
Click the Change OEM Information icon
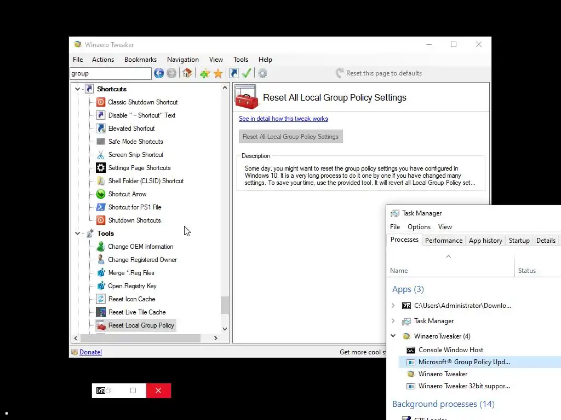coord(101,247)
